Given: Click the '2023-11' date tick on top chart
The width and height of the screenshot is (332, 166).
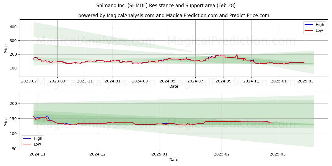Looking at the screenshot, I should [x=85, y=82].
